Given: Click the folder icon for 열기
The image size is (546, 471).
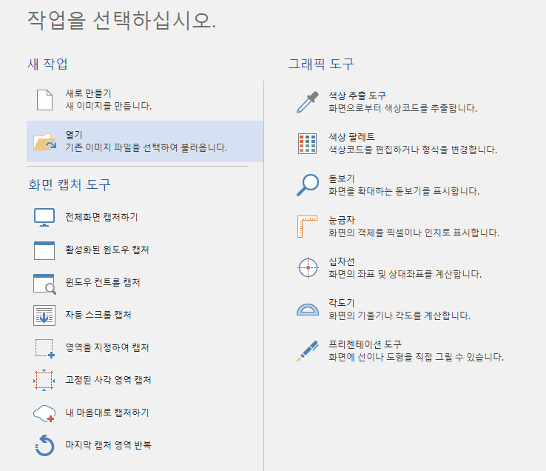Looking at the screenshot, I should 44,142.
